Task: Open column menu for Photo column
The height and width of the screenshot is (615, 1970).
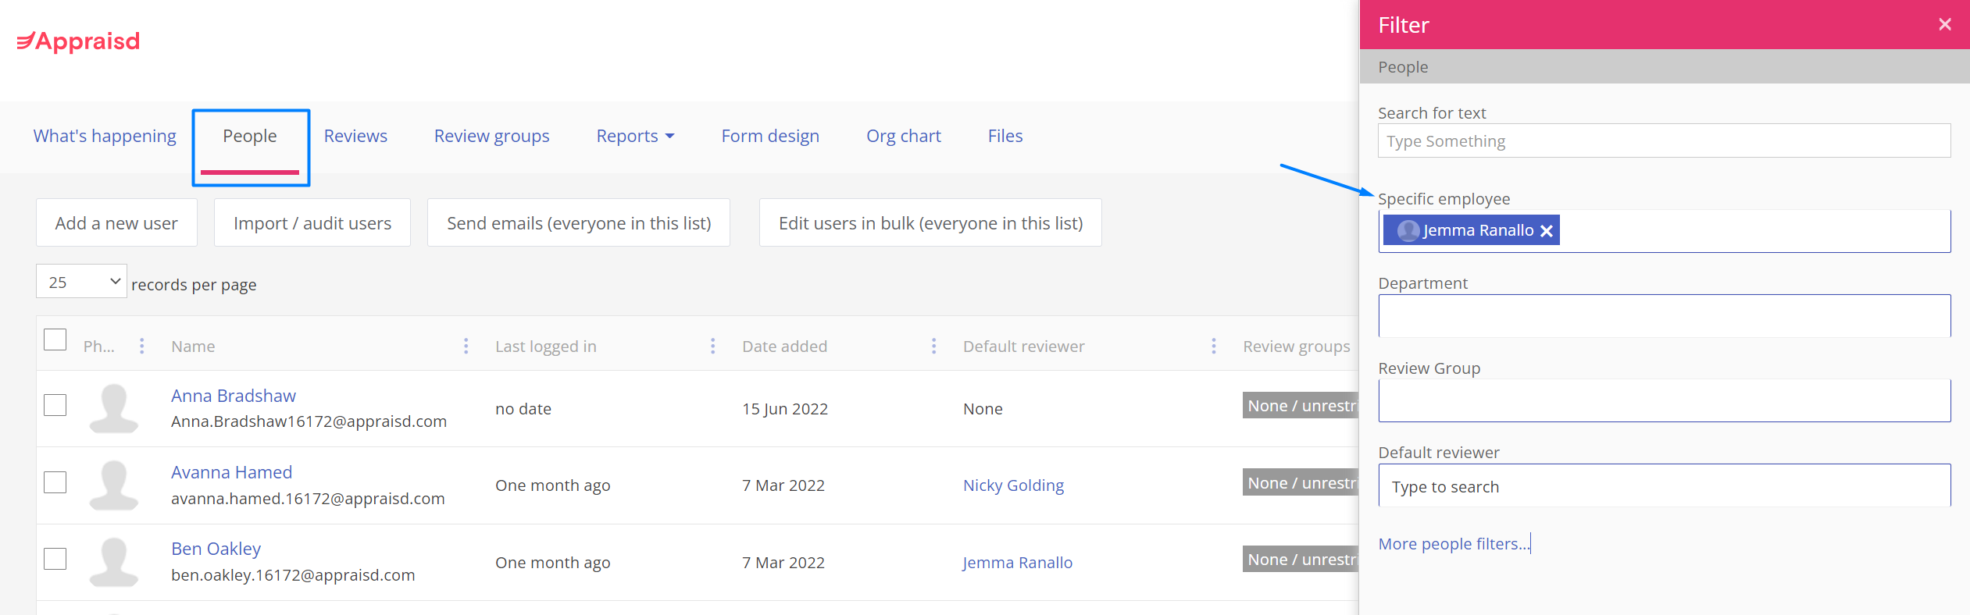Action: pos(141,346)
